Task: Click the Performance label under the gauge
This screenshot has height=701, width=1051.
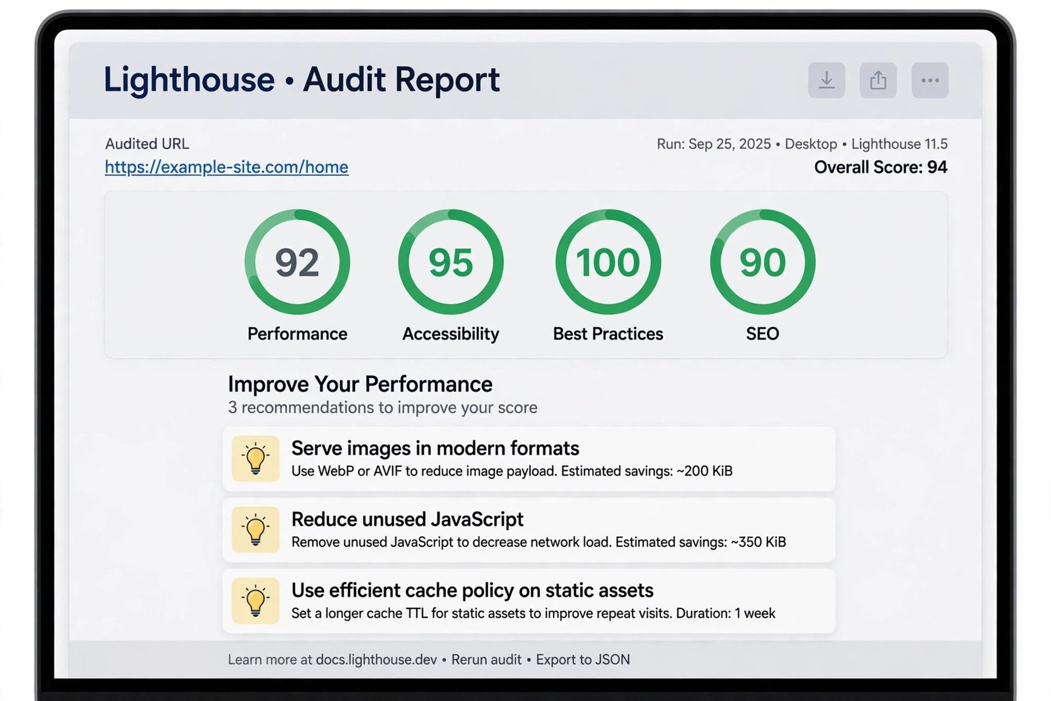Action: (298, 334)
